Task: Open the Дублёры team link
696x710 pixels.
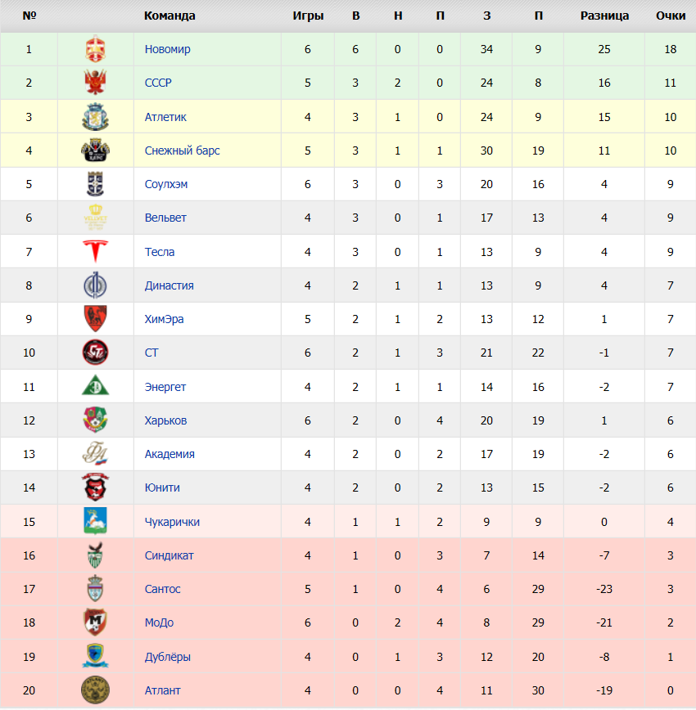Action: (167, 657)
